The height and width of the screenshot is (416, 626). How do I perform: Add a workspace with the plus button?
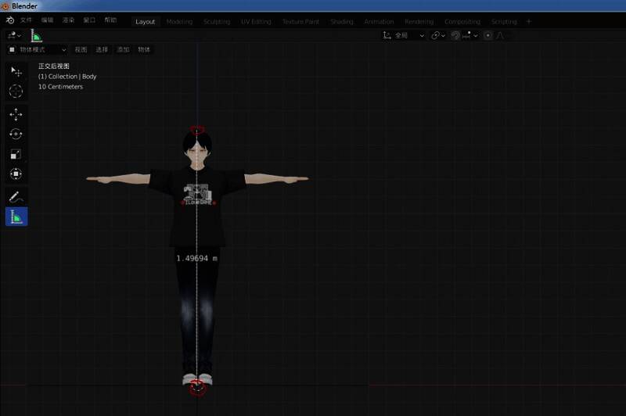[x=528, y=22]
